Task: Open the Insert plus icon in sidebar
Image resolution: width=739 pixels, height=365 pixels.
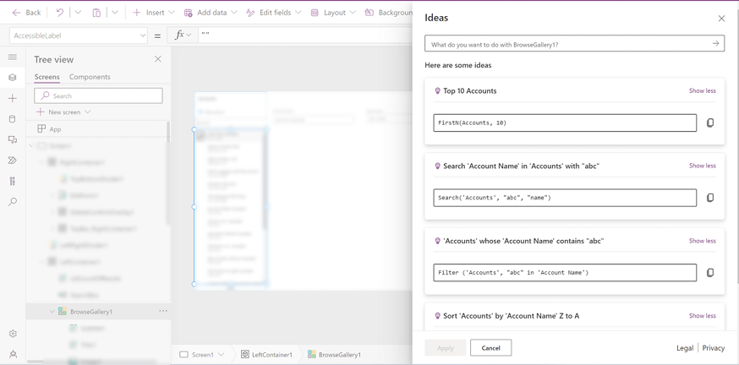Action: pos(13,99)
